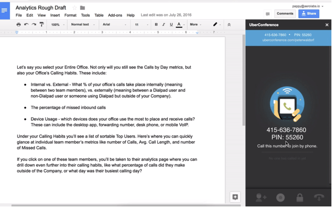The width and height of the screenshot is (334, 208).
Task: Click the 'Device Usage' bullet text
Action: point(113,122)
